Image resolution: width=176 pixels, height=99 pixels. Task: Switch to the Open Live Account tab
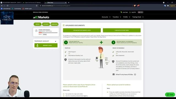coord(33,2)
